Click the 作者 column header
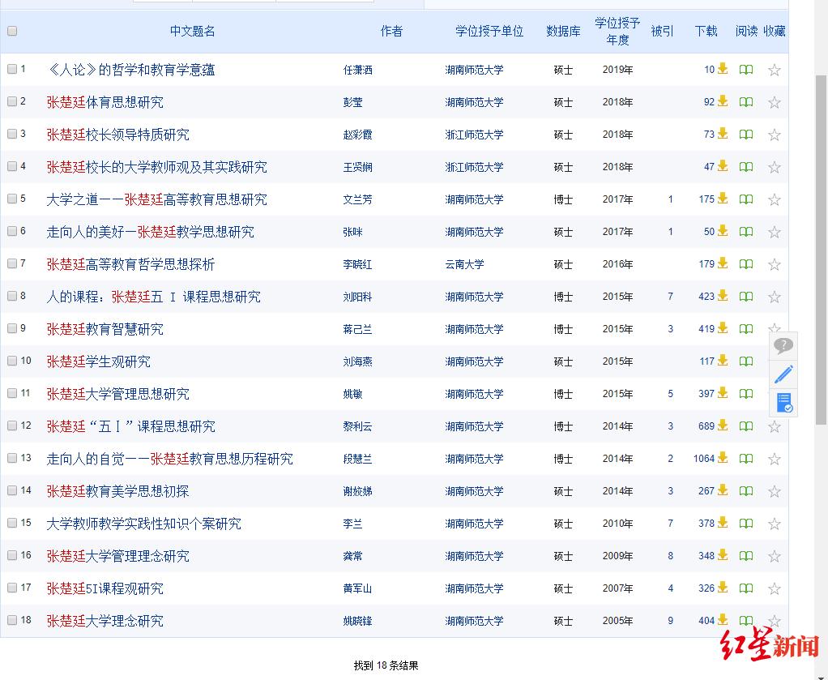Screen dimensions: 828x680 pyautogui.click(x=391, y=31)
